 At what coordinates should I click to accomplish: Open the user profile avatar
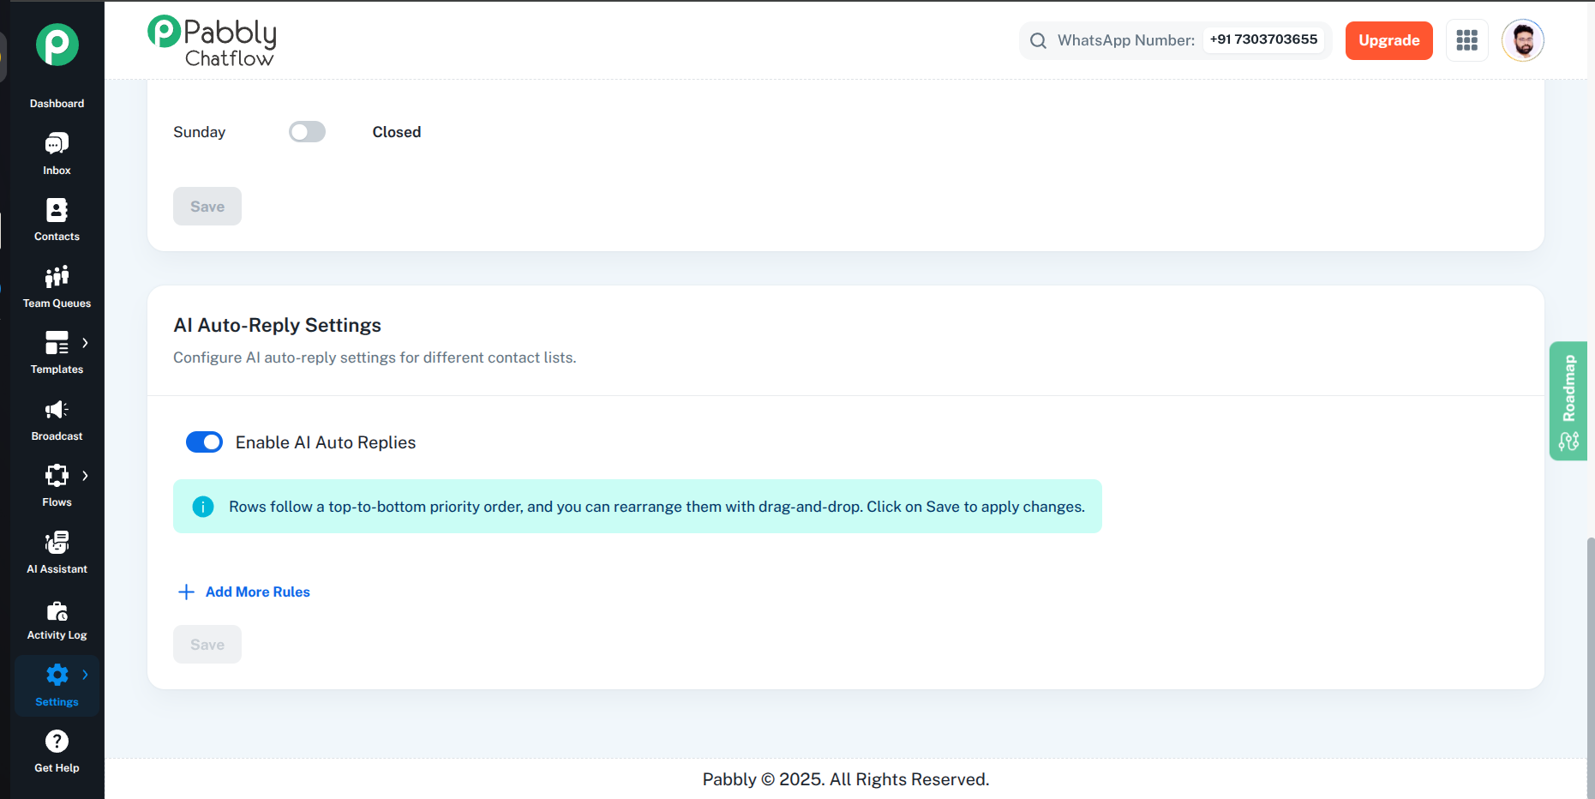coord(1522,40)
